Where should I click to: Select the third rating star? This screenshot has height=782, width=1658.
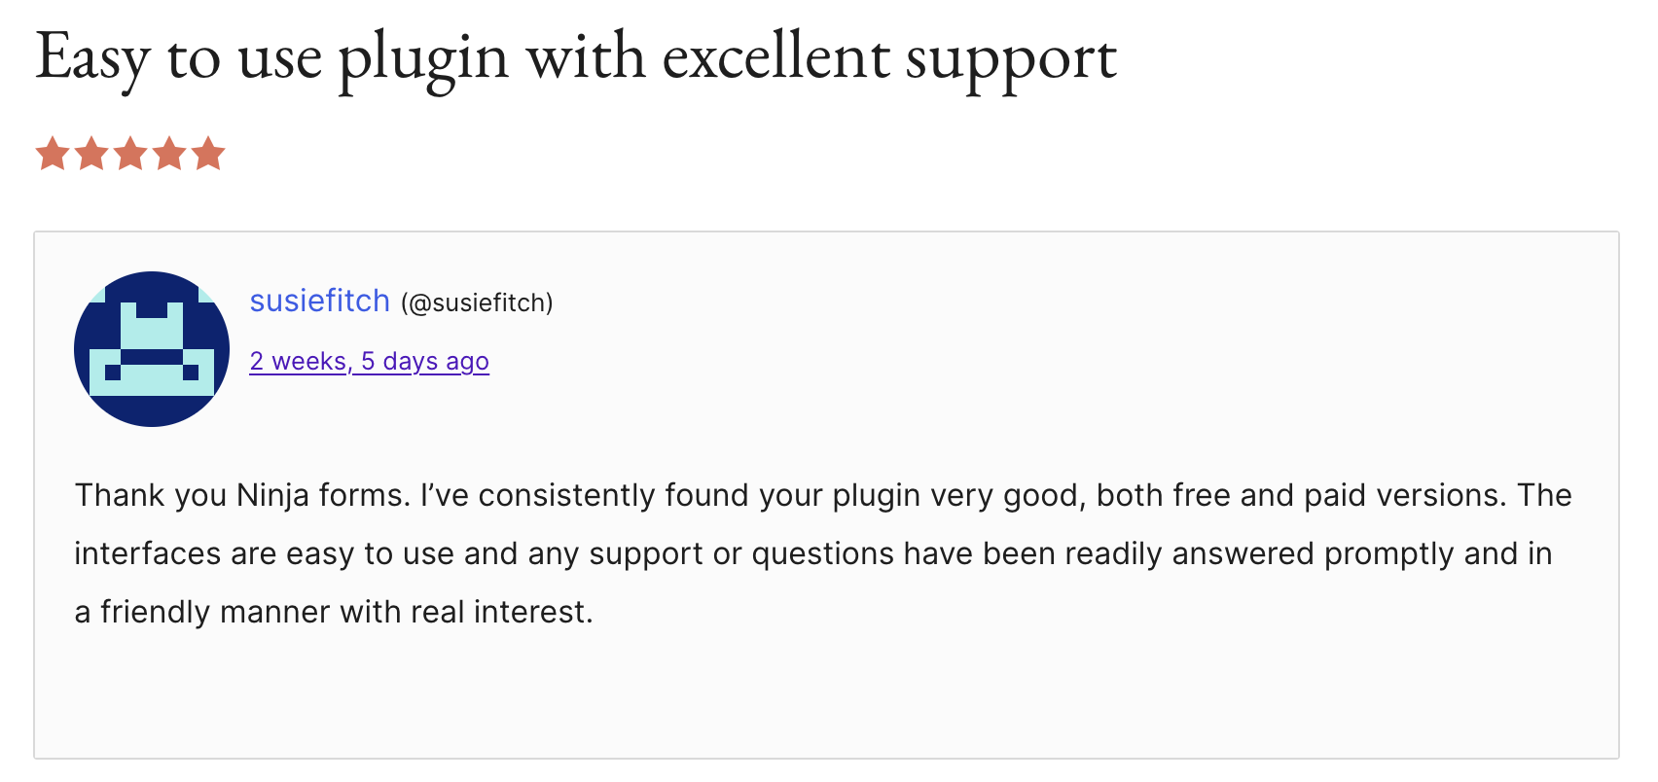[x=130, y=154]
